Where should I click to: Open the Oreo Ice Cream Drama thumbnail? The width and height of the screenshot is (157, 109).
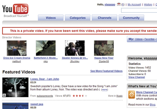point(17,48)
